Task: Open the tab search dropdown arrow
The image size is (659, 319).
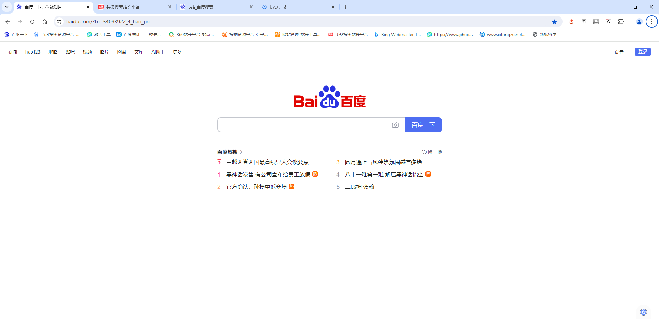Action: pyautogui.click(x=7, y=7)
